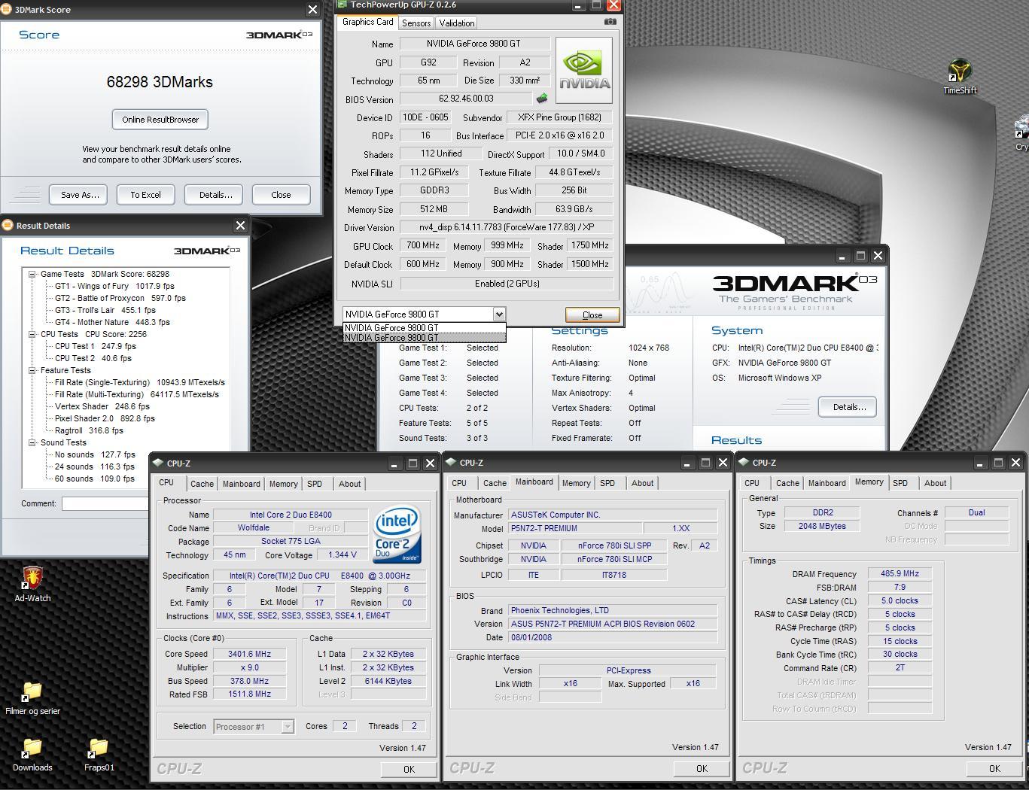Select the GT3 - Troll's Lair row
This screenshot has width=1029, height=790.
click(x=105, y=310)
